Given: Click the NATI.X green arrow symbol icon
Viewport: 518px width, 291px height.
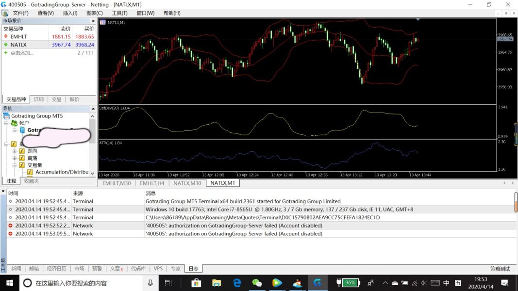Looking at the screenshot, I should click(x=6, y=45).
